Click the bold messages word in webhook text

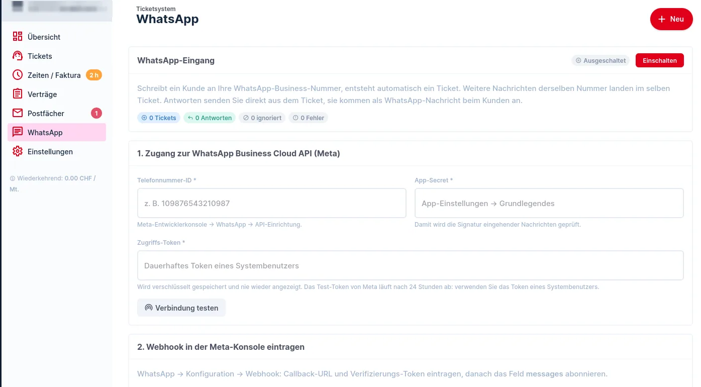point(544,374)
